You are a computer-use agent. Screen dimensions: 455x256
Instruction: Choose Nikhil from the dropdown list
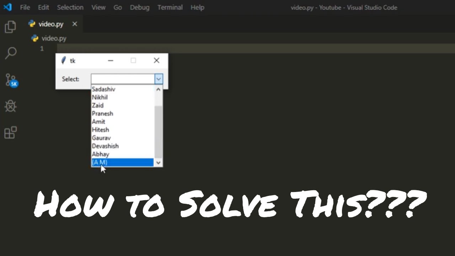(x=122, y=97)
